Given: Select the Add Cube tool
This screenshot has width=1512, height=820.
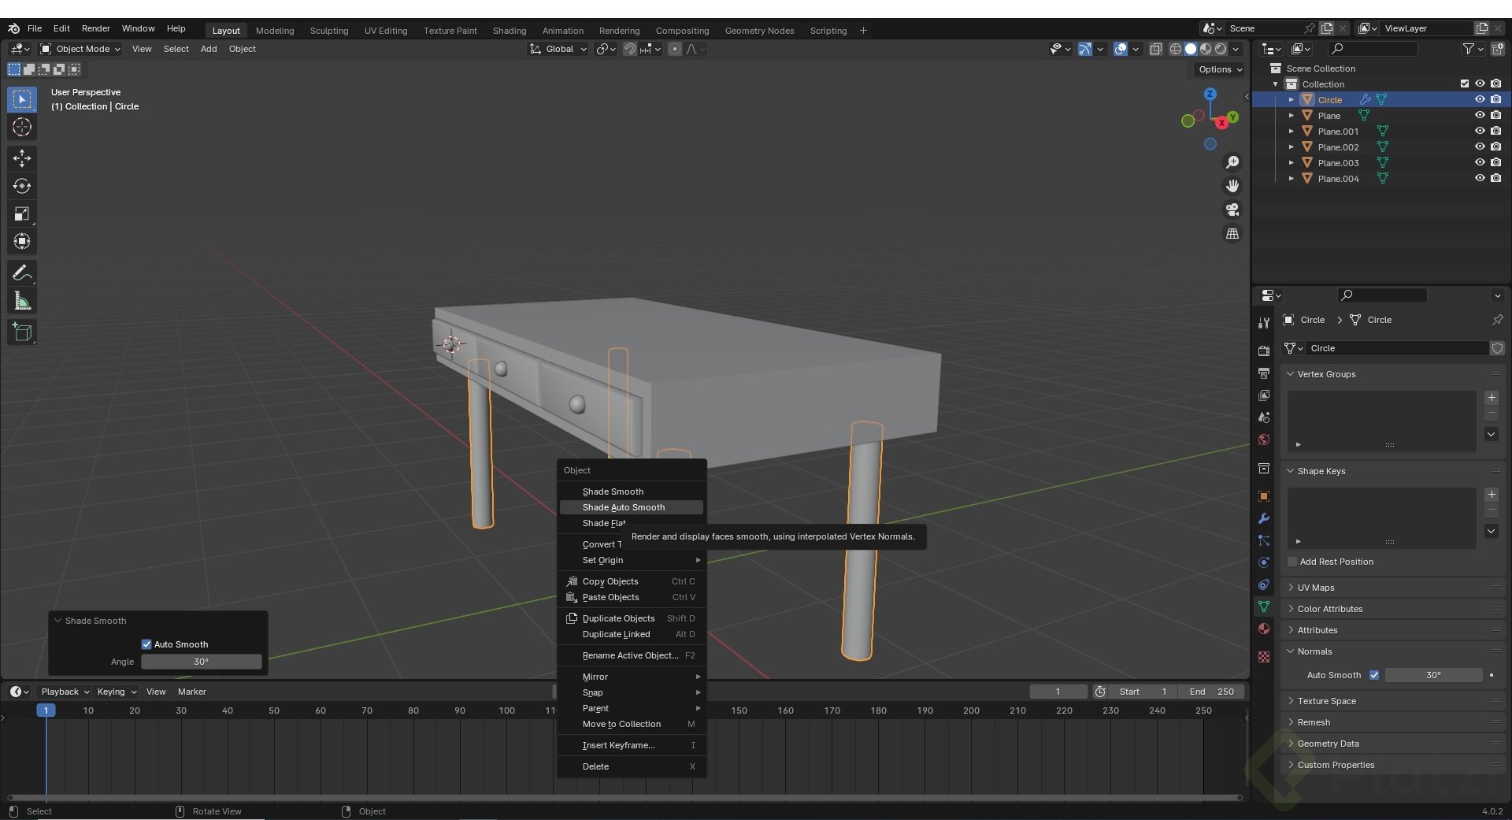Looking at the screenshot, I should point(22,332).
